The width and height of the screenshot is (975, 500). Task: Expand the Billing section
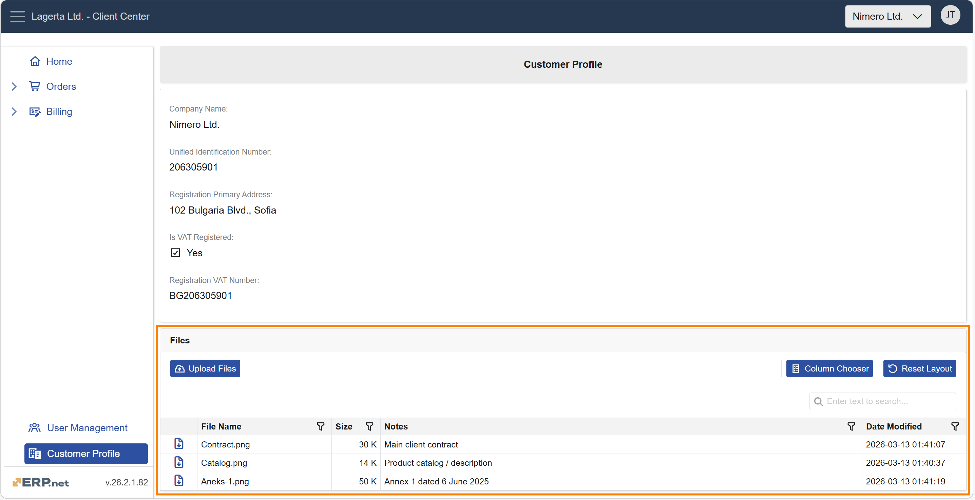click(14, 111)
